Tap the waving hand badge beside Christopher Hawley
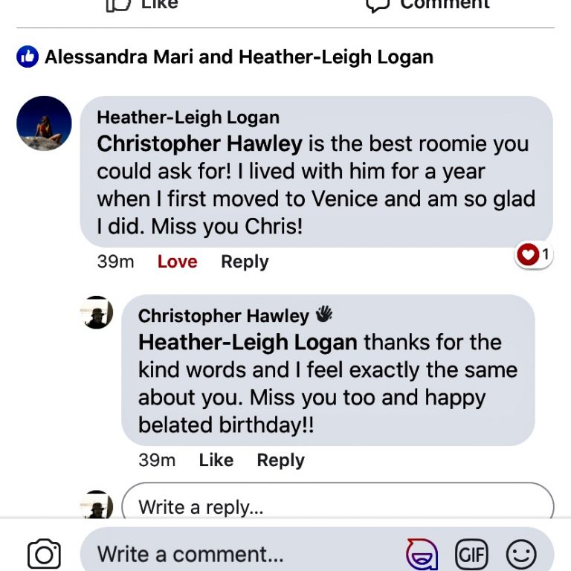The height and width of the screenshot is (571, 571). coord(323,315)
